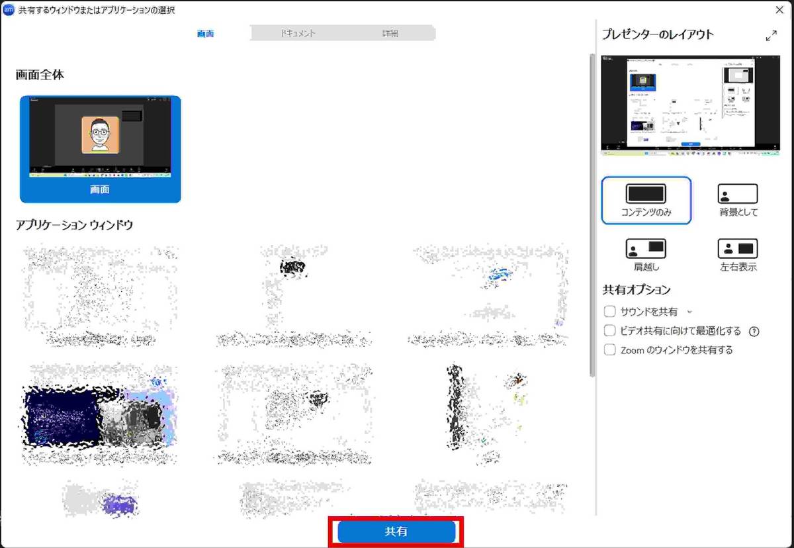The width and height of the screenshot is (794, 548).
Task: Click the Zoom logo in the title bar
Action: [x=9, y=11]
